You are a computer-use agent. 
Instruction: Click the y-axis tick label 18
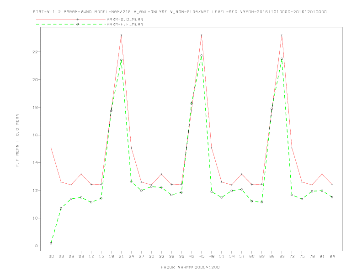[35, 107]
